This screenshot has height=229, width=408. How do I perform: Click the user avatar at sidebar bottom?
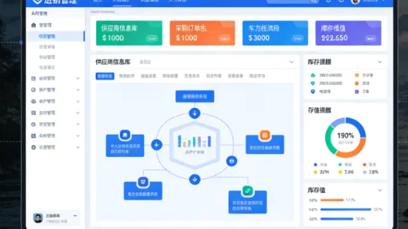[38, 218]
